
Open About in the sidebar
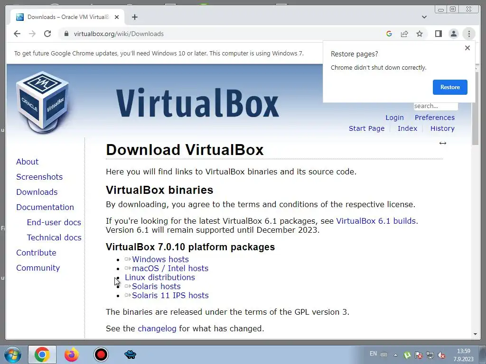pos(27,162)
